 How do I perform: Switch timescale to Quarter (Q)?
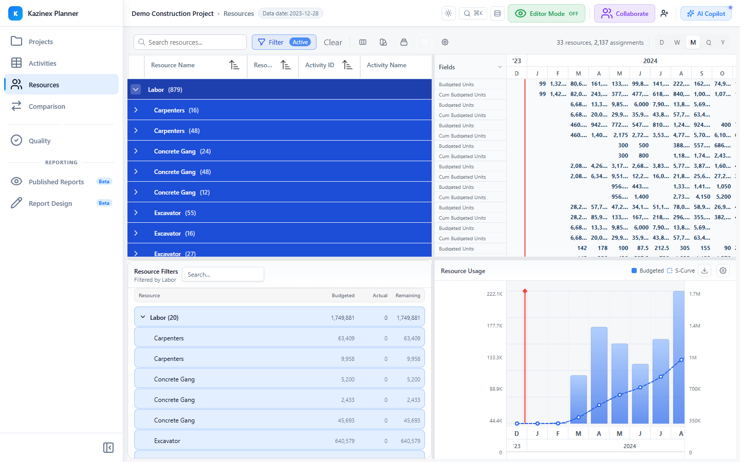pyautogui.click(x=709, y=43)
